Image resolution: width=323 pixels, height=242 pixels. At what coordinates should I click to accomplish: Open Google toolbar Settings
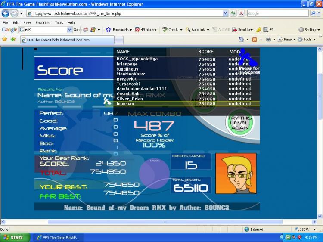[309, 30]
